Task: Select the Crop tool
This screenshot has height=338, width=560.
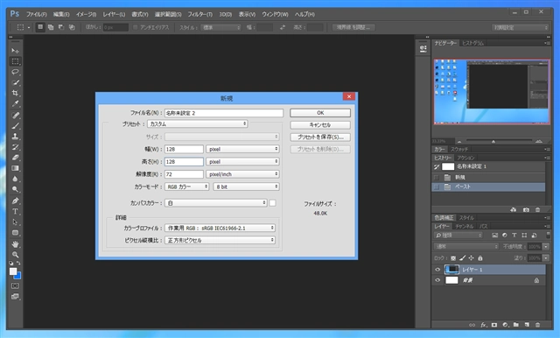Action: point(15,93)
